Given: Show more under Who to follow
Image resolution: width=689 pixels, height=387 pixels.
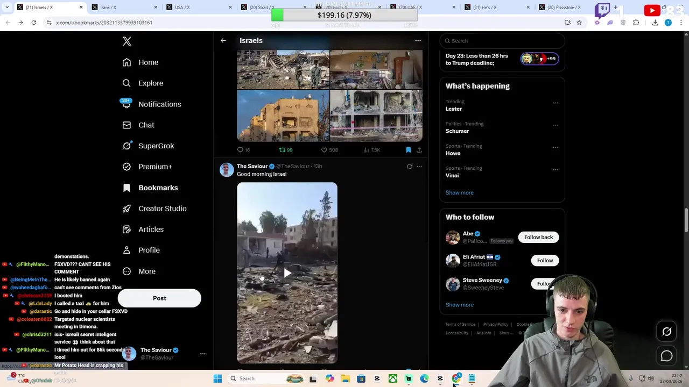Looking at the screenshot, I should click(x=459, y=305).
